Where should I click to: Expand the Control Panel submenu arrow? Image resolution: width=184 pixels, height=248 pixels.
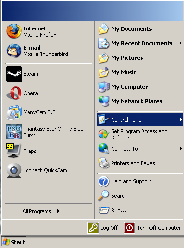[181, 120]
